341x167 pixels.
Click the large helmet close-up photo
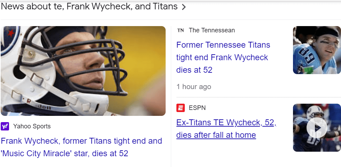click(x=83, y=71)
